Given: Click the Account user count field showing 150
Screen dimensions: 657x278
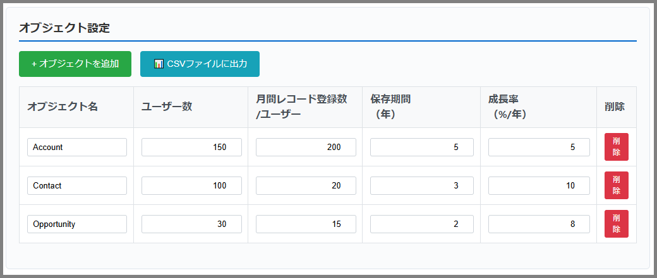Looking at the screenshot, I should point(191,147).
